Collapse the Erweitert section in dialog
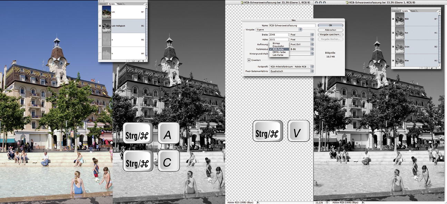This screenshot has height=204, width=447. (x=249, y=60)
